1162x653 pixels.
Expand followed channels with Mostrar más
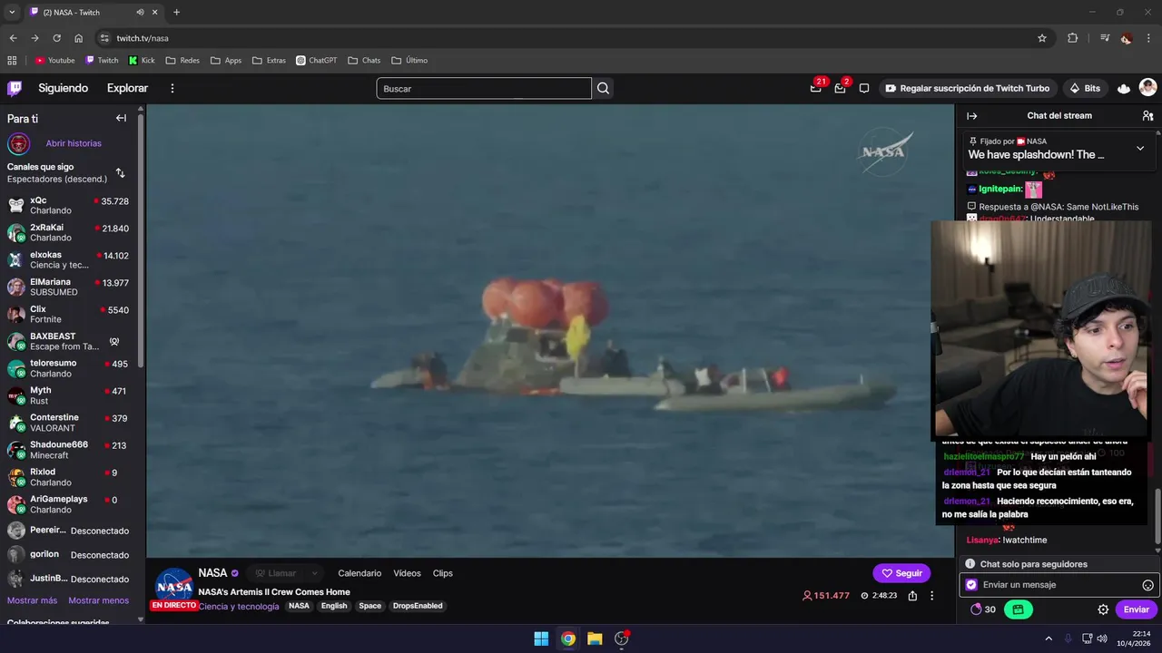pos(32,600)
